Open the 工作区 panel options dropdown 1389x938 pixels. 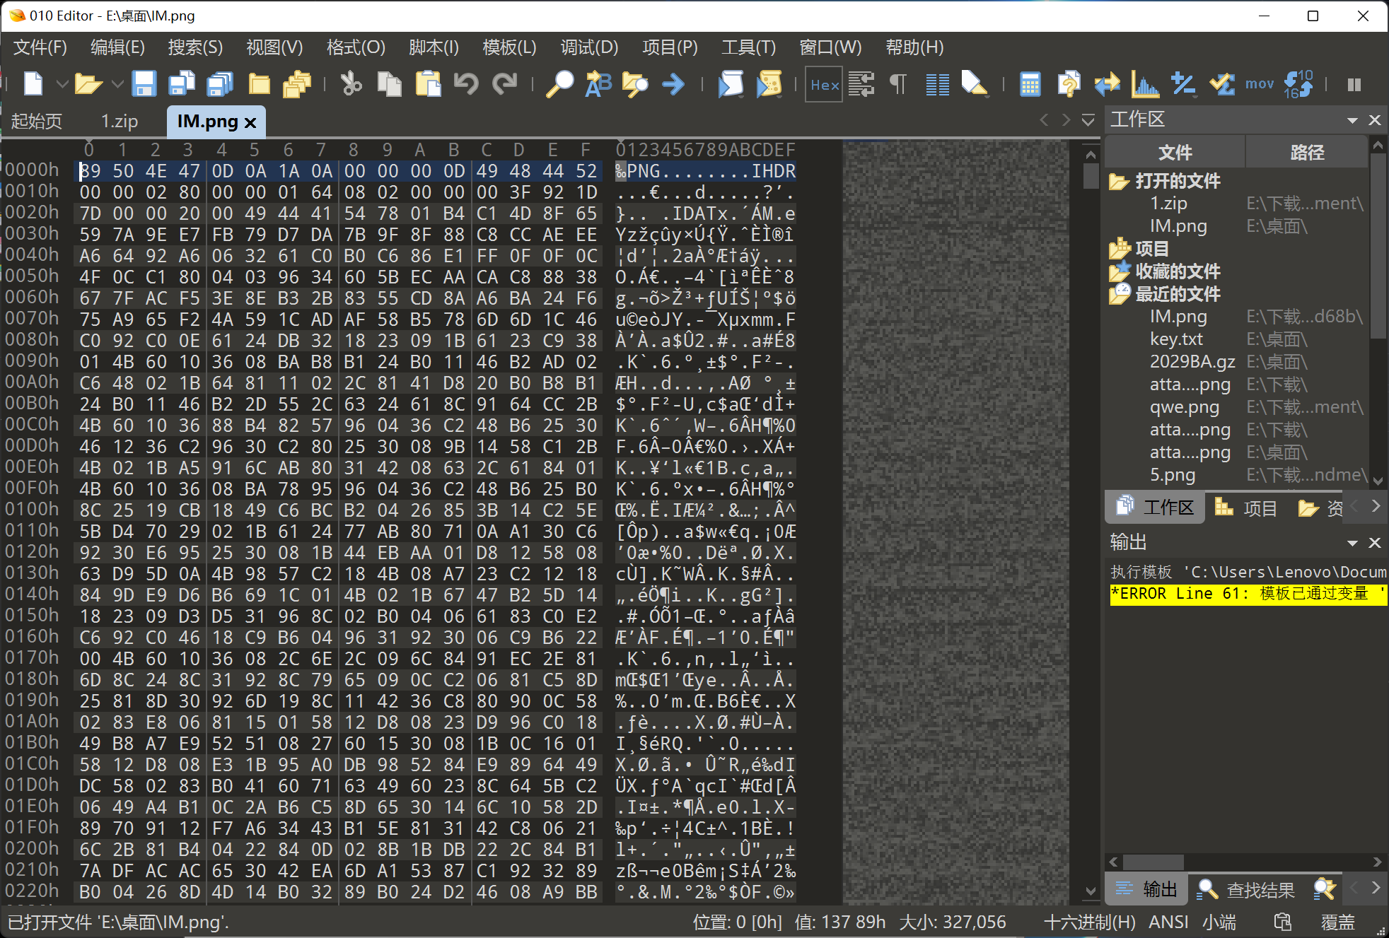click(1352, 120)
